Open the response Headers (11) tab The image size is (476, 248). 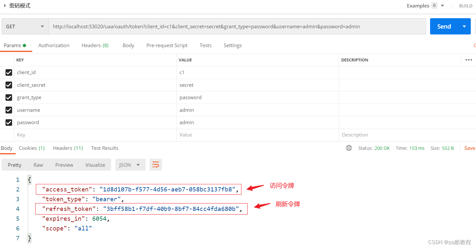(x=68, y=148)
